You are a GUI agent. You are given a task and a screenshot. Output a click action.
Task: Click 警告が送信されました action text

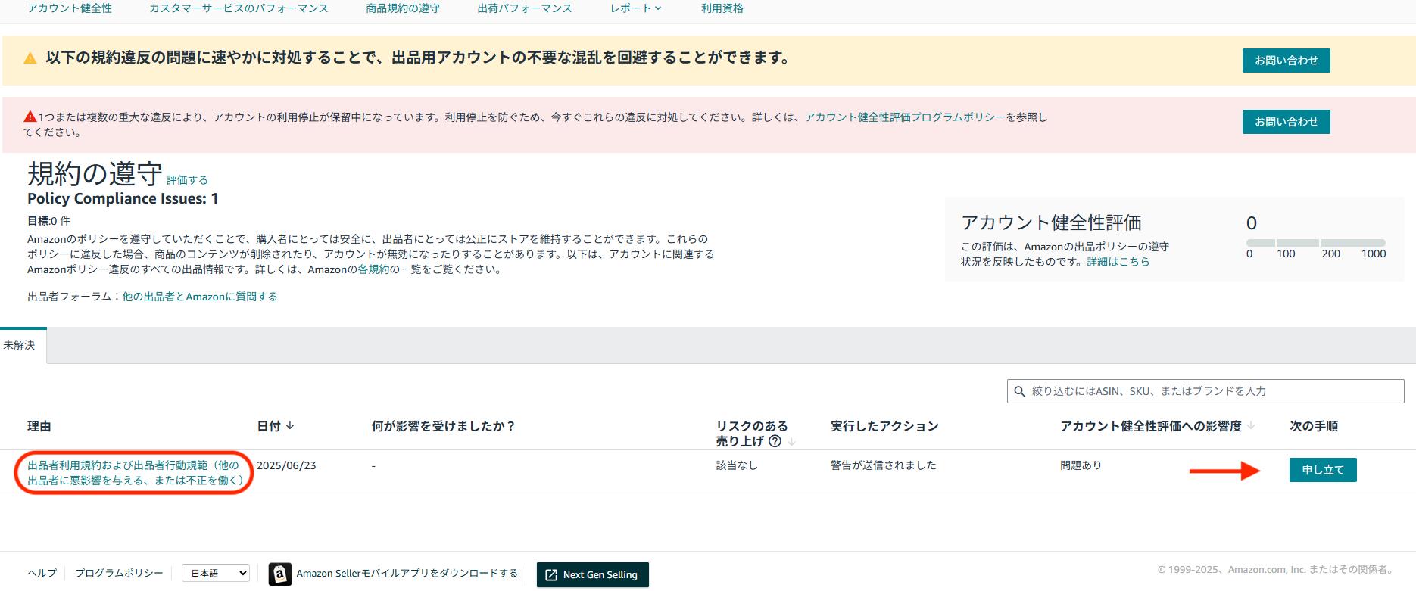pyautogui.click(x=884, y=465)
